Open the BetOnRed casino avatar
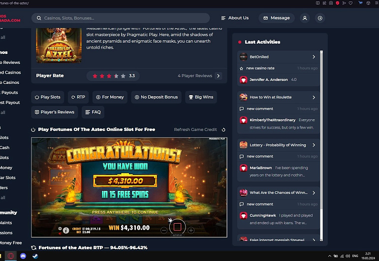This screenshot has height=261, width=379. (x=244, y=57)
